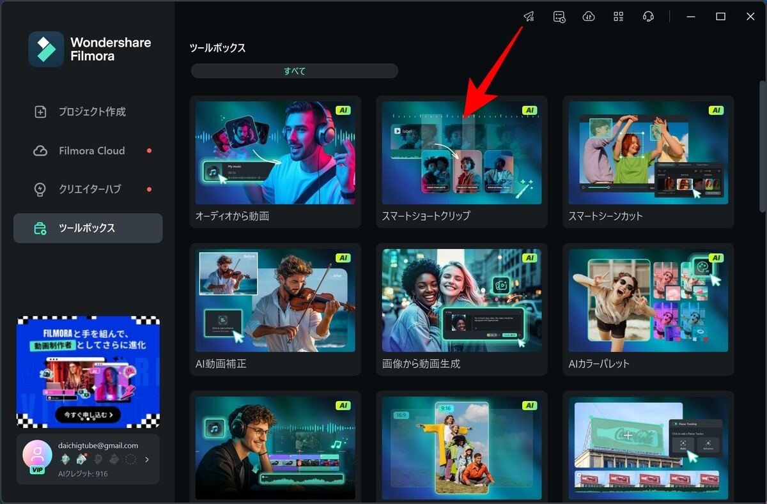Image resolution: width=767 pixels, height=504 pixels.
Task: Open クリエイターハブ in the sidebar
Action: click(x=88, y=189)
